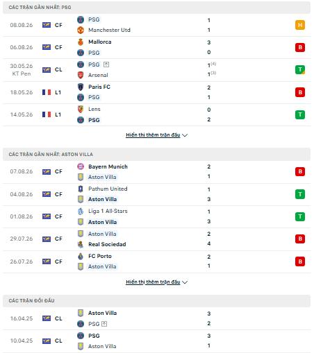Click the Paris FC club crest
314x353 pixels.
[x=81, y=87]
